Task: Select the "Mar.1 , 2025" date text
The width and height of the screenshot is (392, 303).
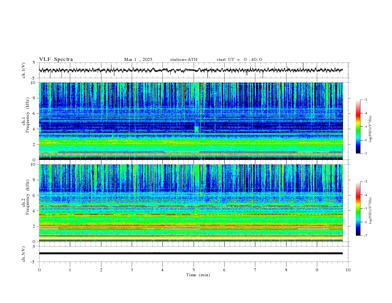Action: (x=138, y=59)
